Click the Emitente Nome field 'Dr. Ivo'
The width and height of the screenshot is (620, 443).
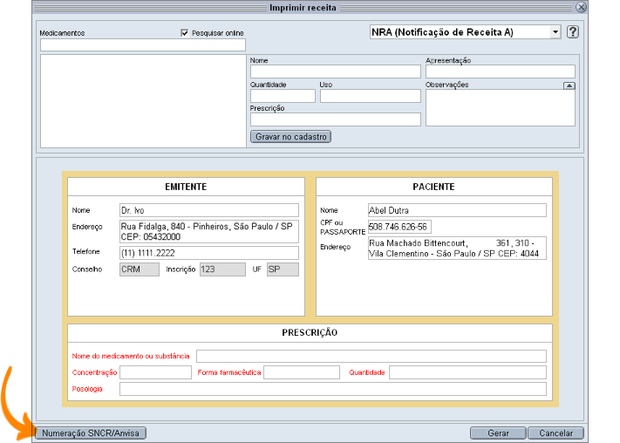pyautogui.click(x=209, y=210)
